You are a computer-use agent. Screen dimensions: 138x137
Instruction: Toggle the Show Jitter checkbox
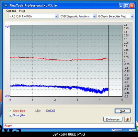click(x=10, y=115)
